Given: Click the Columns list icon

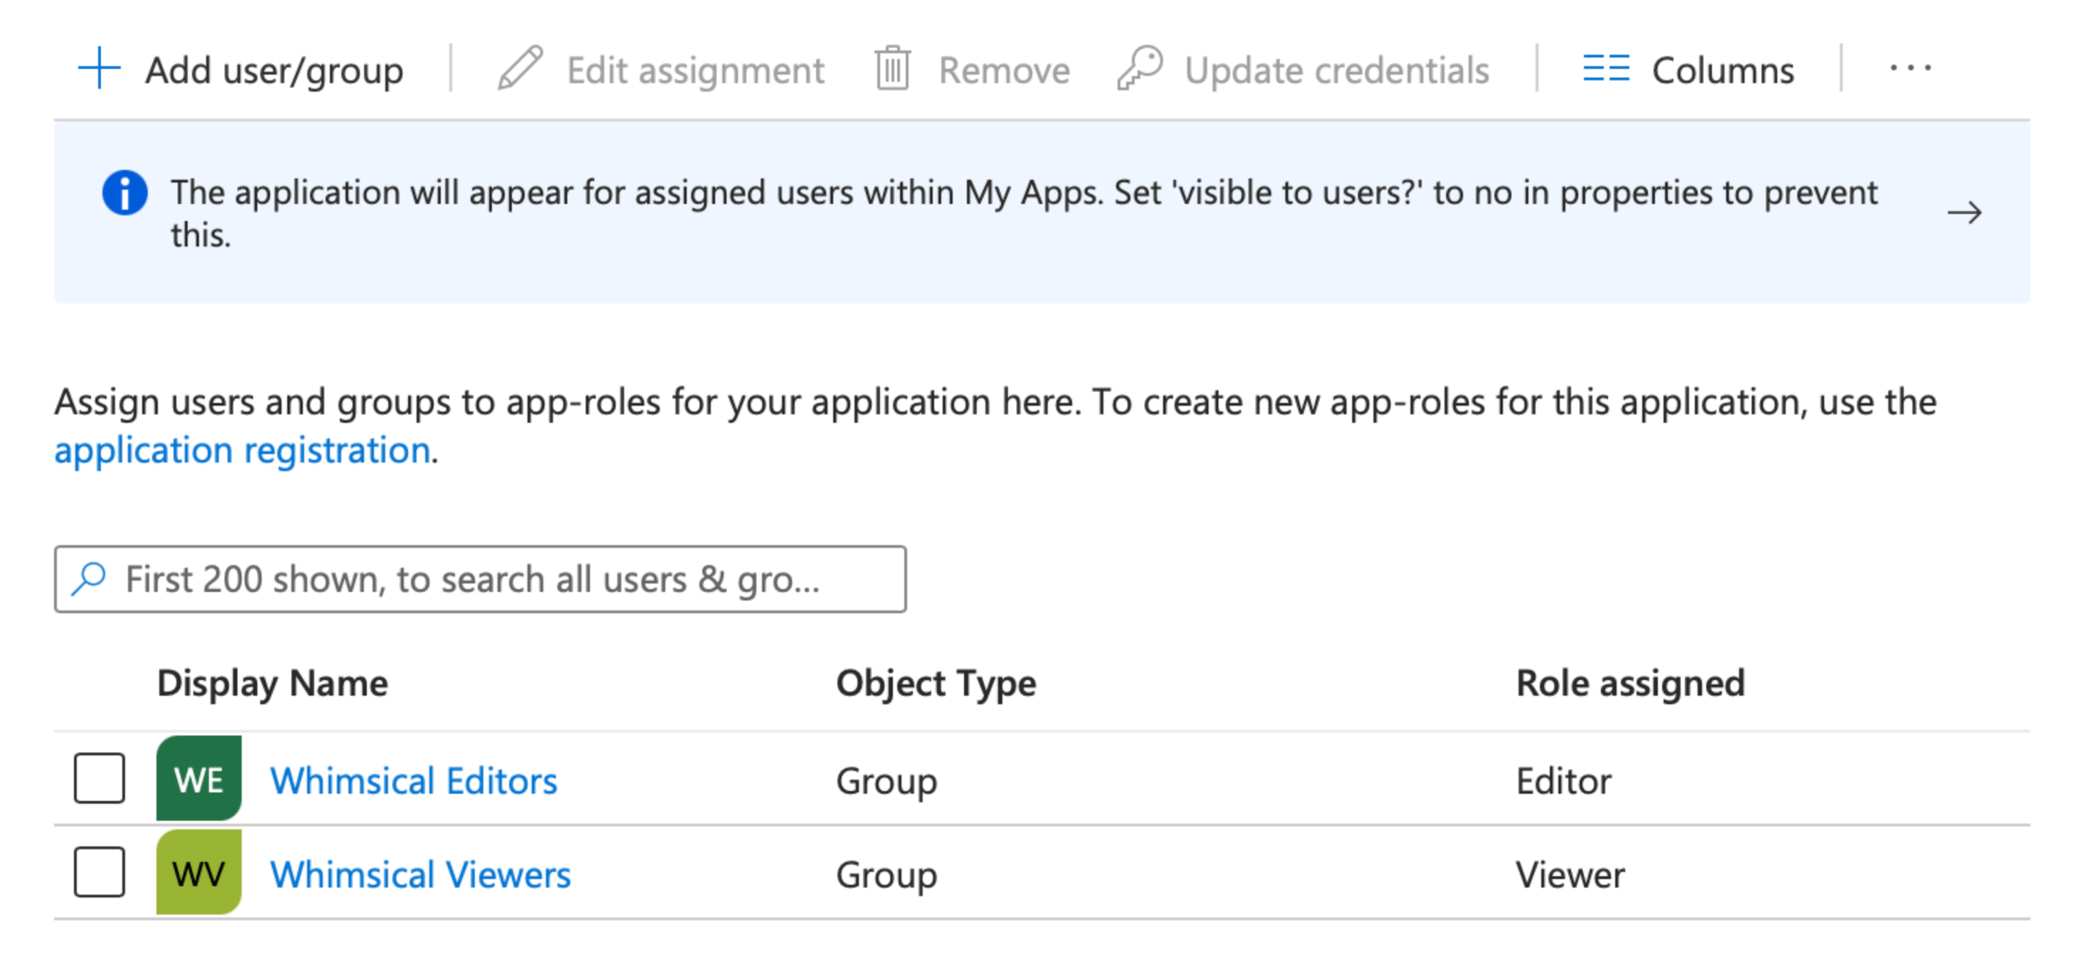Looking at the screenshot, I should (1605, 69).
